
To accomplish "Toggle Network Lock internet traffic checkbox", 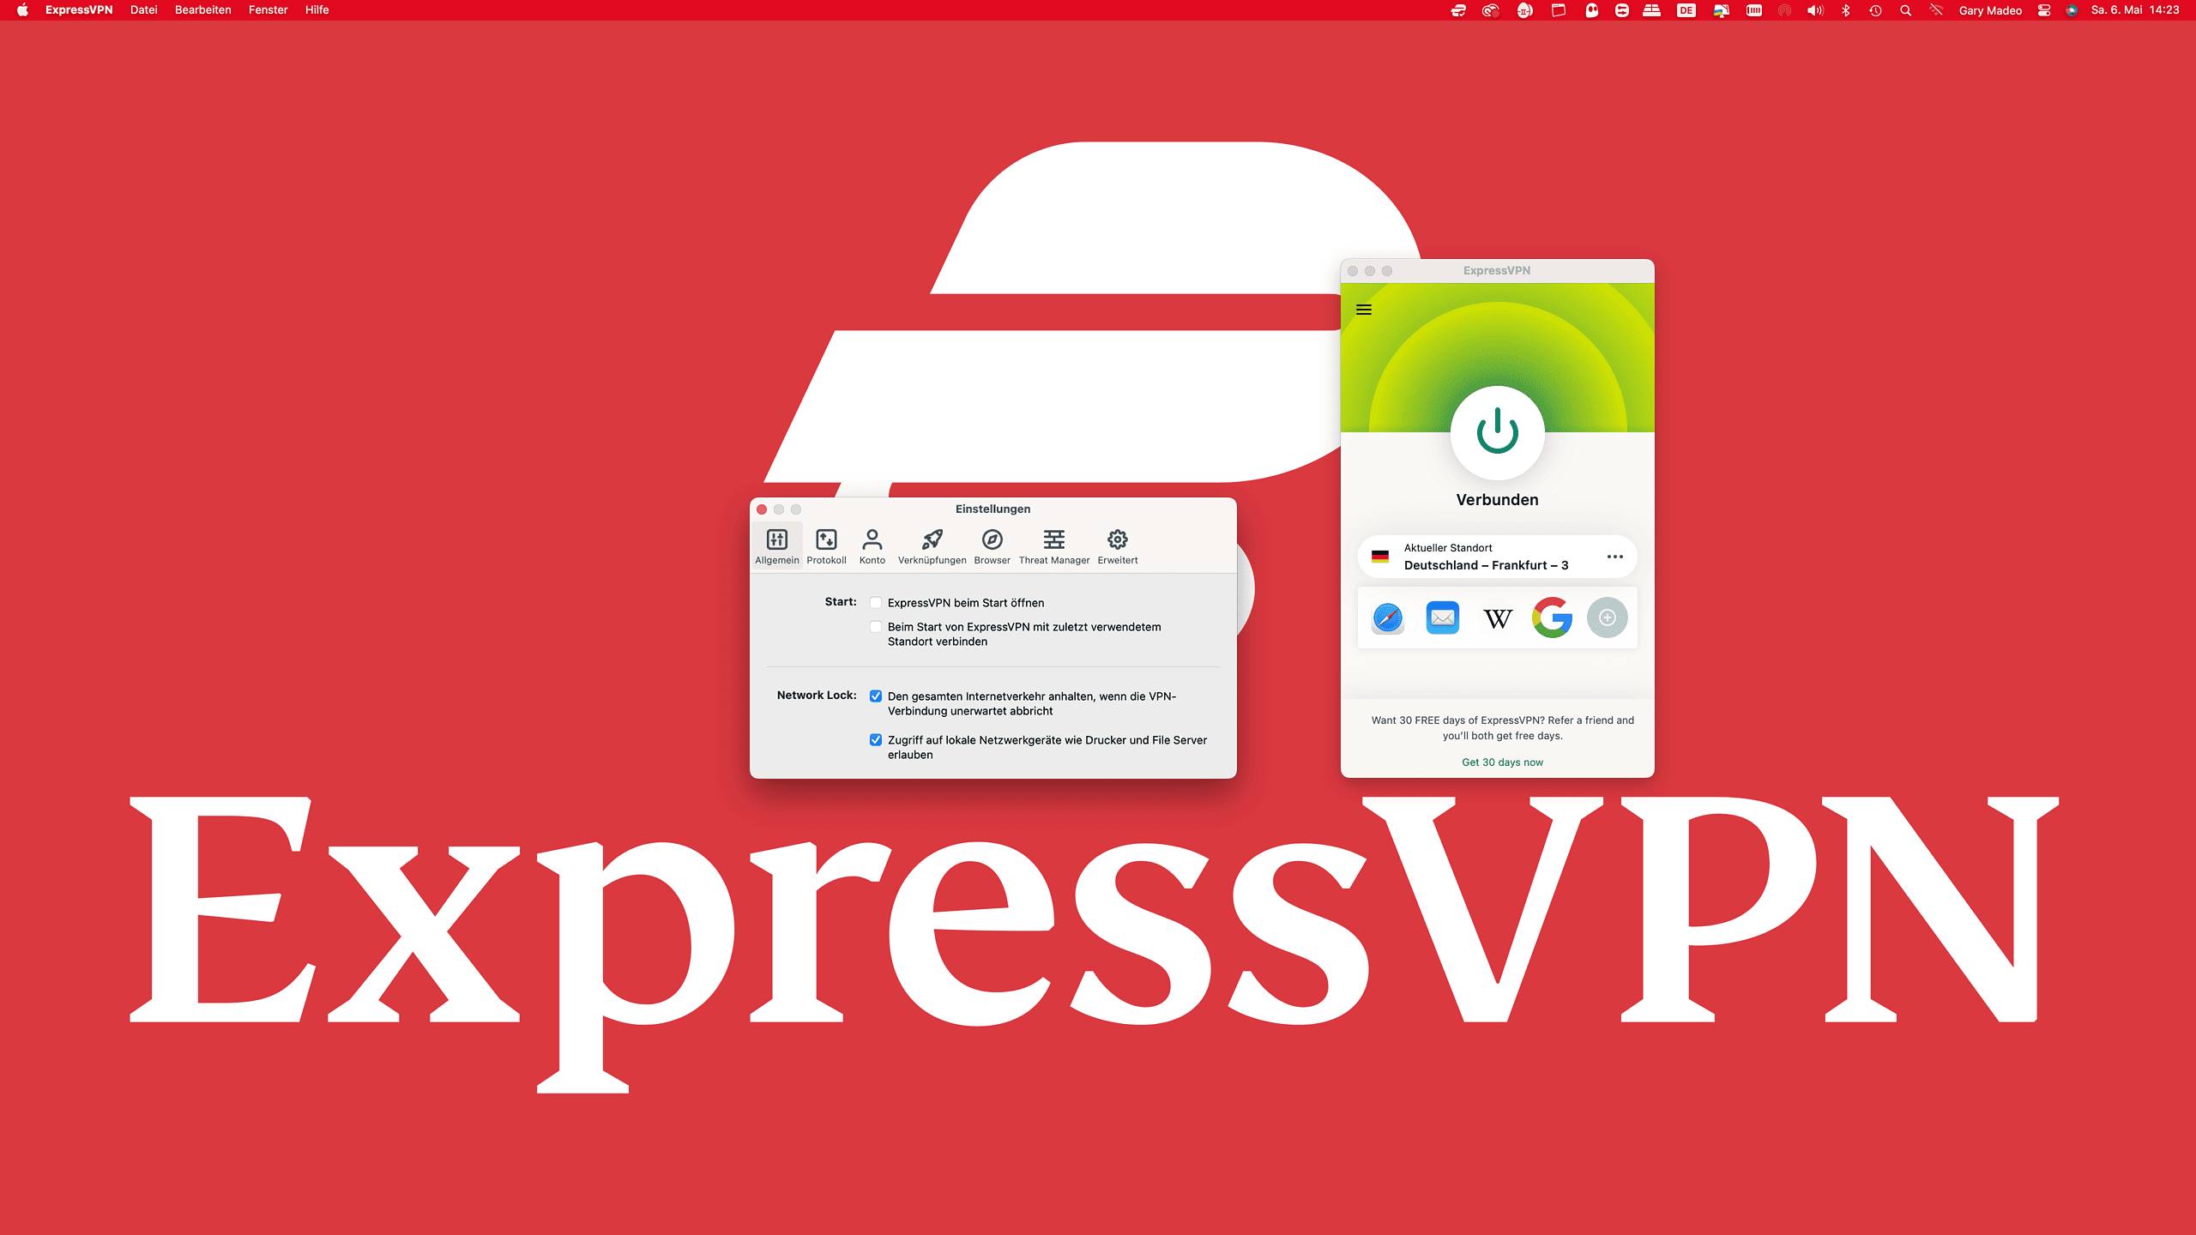I will tap(875, 696).
